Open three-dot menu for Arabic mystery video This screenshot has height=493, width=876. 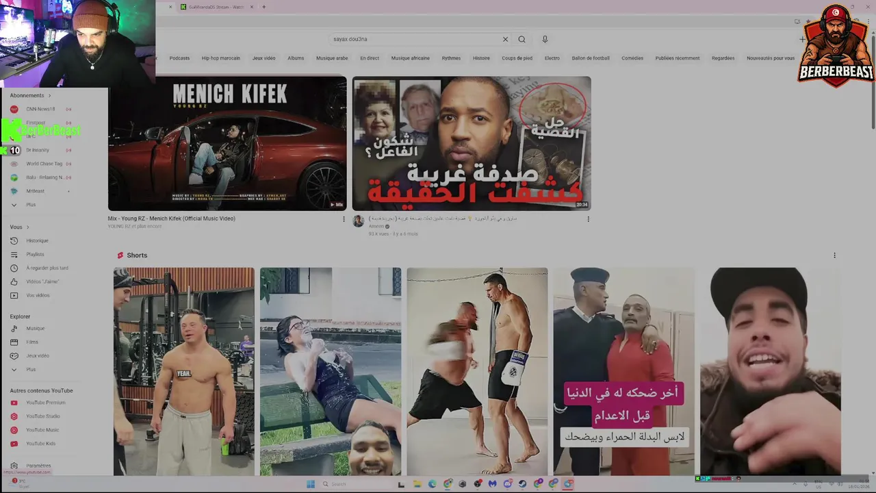pos(588,219)
